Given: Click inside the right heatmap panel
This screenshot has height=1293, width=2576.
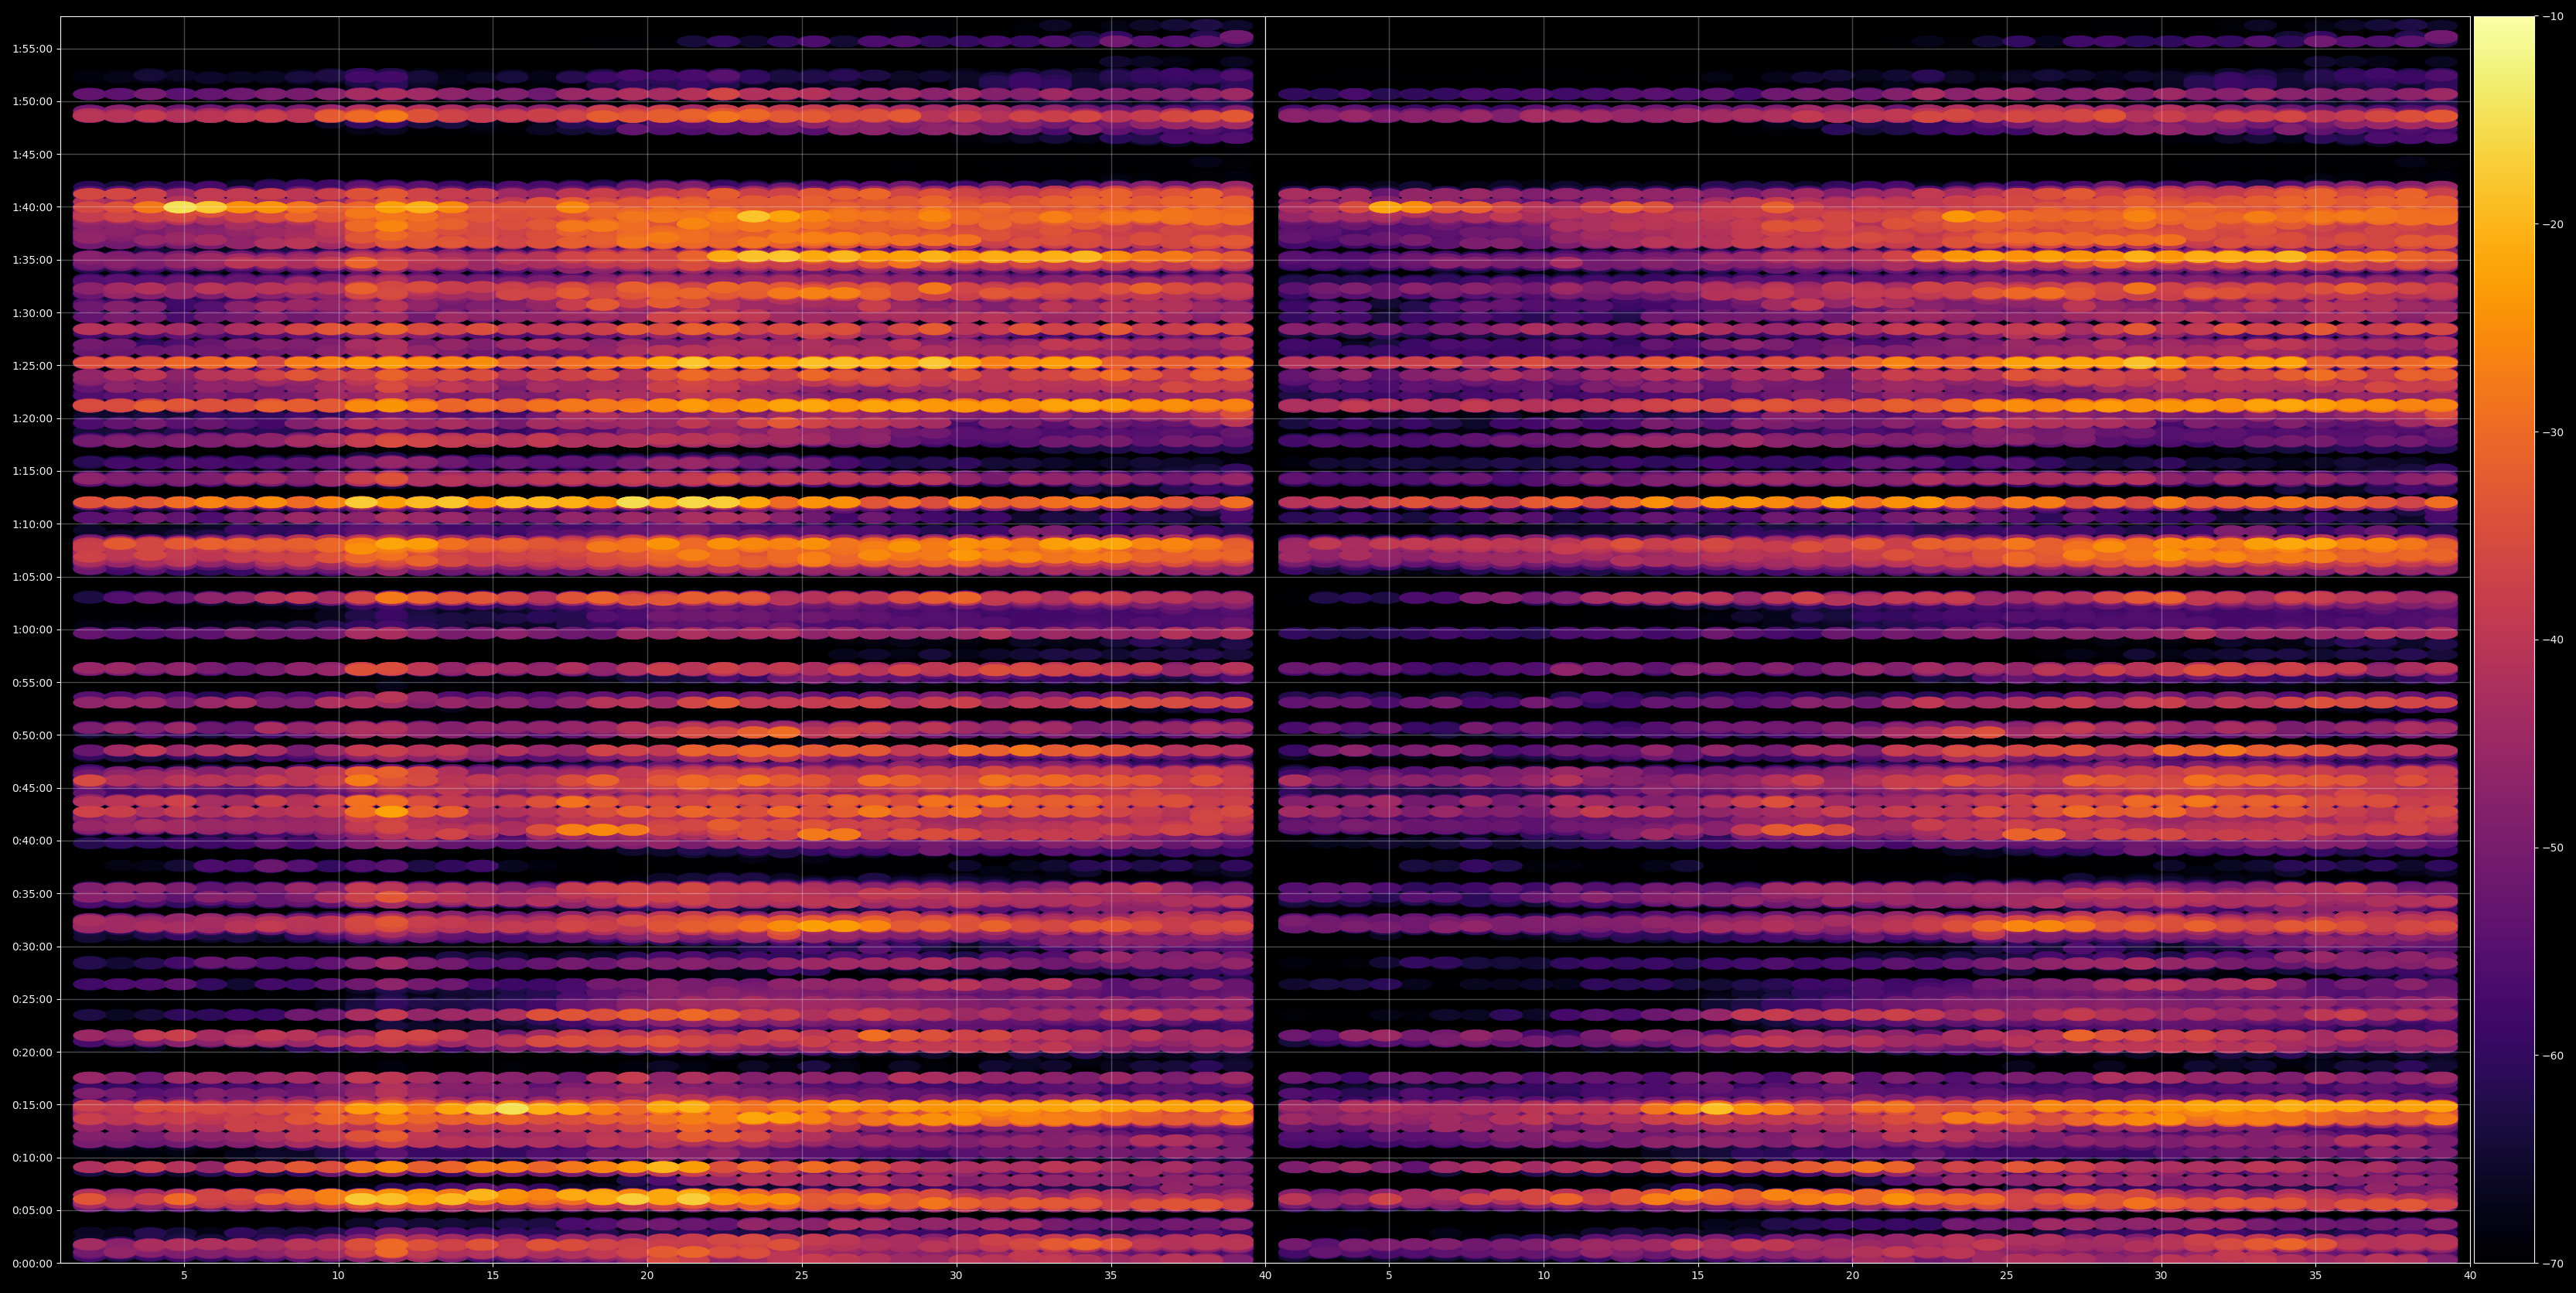Looking at the screenshot, I should pos(1868,640).
